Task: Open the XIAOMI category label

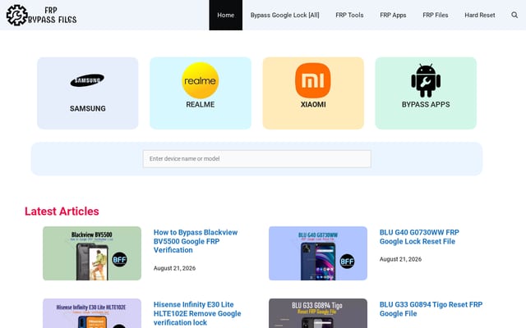Action: 313,104
